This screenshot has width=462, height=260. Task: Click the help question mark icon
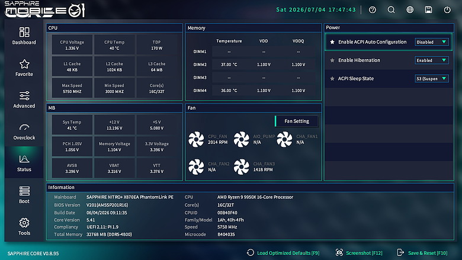point(373,9)
